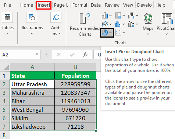Select cell with value 97694960
The height and width of the screenshot is (139, 175).
[75, 110]
